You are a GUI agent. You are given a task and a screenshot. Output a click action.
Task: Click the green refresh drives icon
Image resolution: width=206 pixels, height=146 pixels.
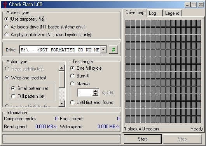coord(113,49)
